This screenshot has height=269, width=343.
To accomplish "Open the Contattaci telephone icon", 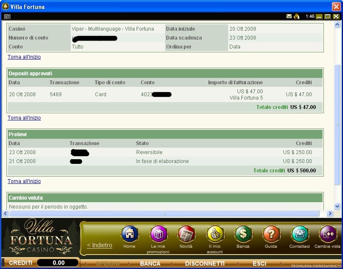I will tap(300, 234).
